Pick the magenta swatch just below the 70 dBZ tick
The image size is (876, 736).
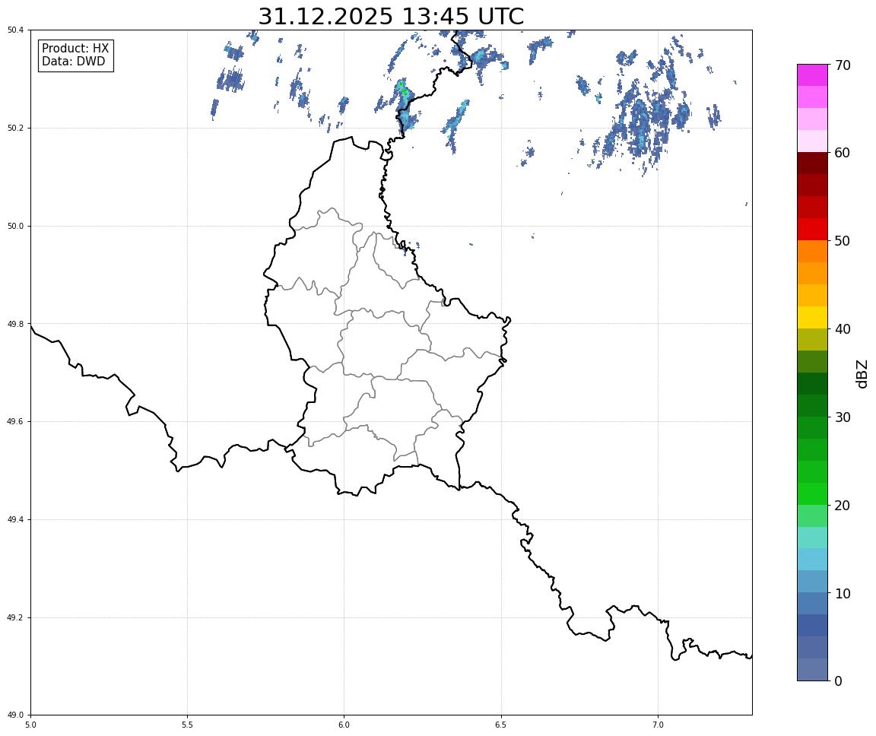812,75
